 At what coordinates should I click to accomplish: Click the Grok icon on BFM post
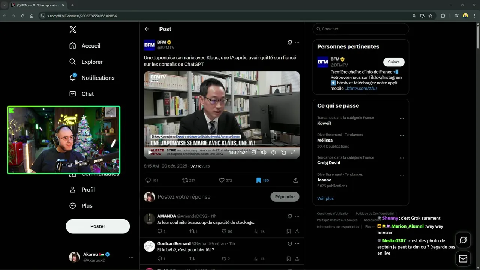point(290,42)
